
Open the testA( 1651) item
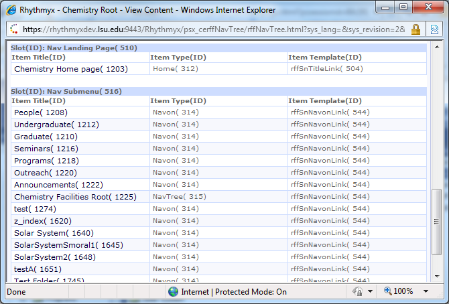pos(38,269)
